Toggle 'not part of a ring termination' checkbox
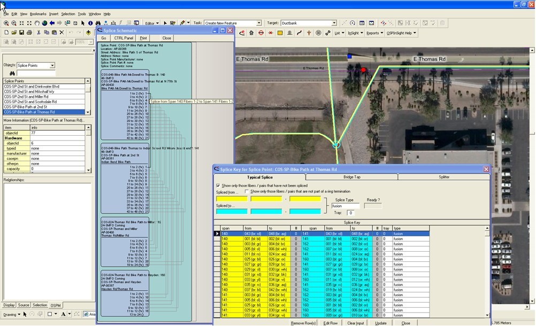Screen dimensions: 536x326 247,191
